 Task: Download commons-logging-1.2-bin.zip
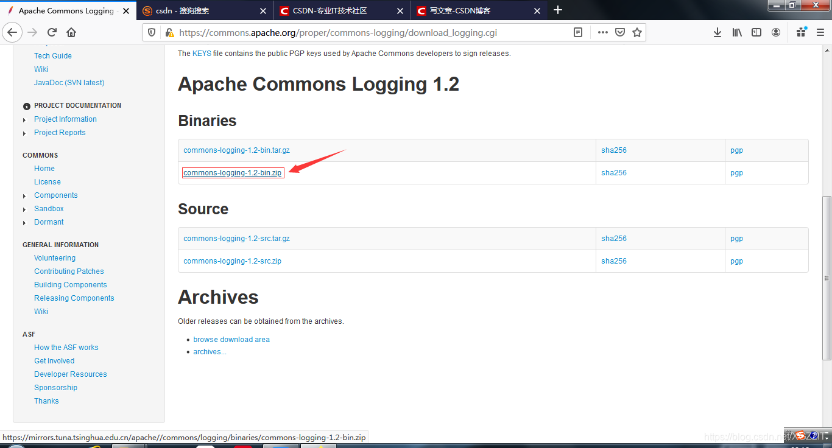coord(233,173)
